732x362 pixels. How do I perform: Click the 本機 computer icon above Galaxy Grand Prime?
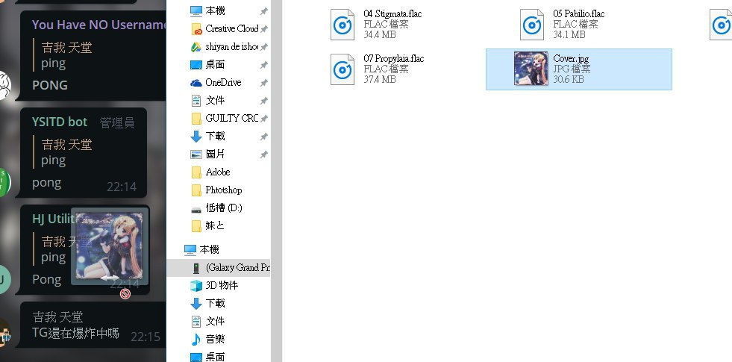pyautogui.click(x=190, y=250)
